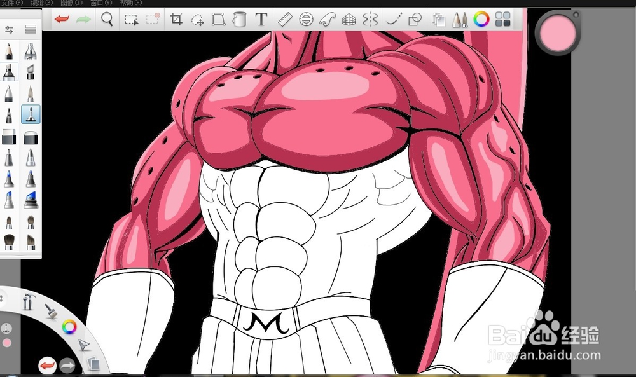The height and width of the screenshot is (377, 636).
Task: Open the 编辑 (Edit) menu
Action: pos(42,3)
